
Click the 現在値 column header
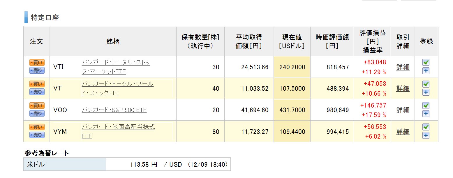292,41
